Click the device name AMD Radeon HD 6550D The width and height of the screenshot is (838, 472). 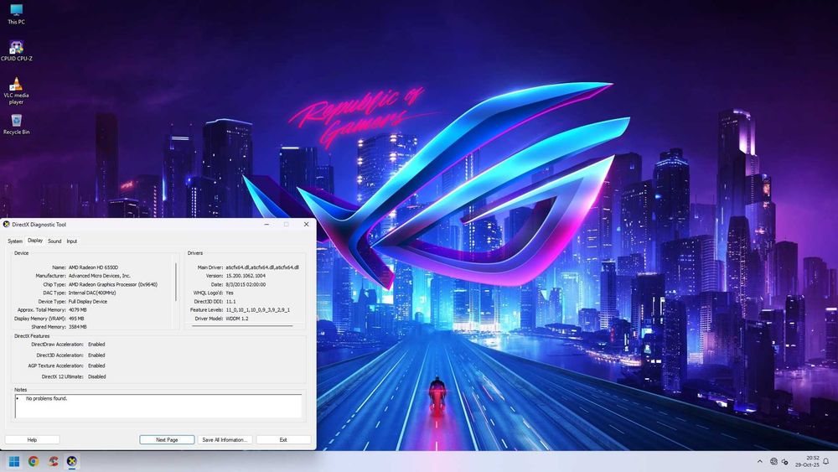pyautogui.click(x=93, y=267)
